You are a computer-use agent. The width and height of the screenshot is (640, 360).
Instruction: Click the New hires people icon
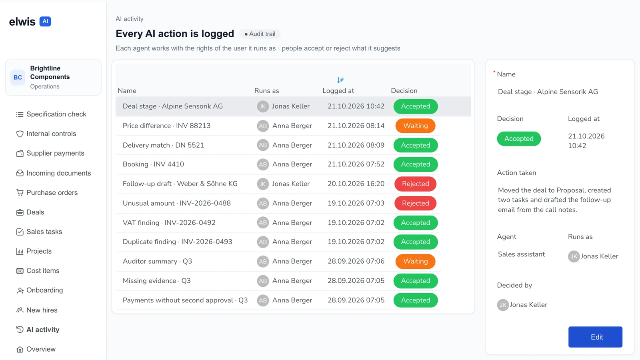(20, 310)
